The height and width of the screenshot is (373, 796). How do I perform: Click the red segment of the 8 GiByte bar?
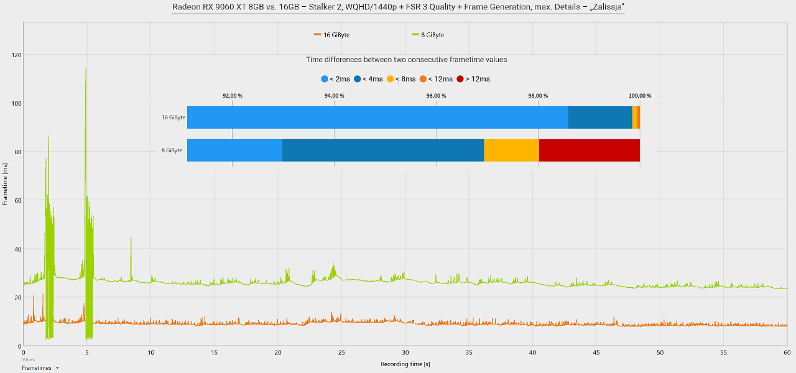[x=590, y=150]
